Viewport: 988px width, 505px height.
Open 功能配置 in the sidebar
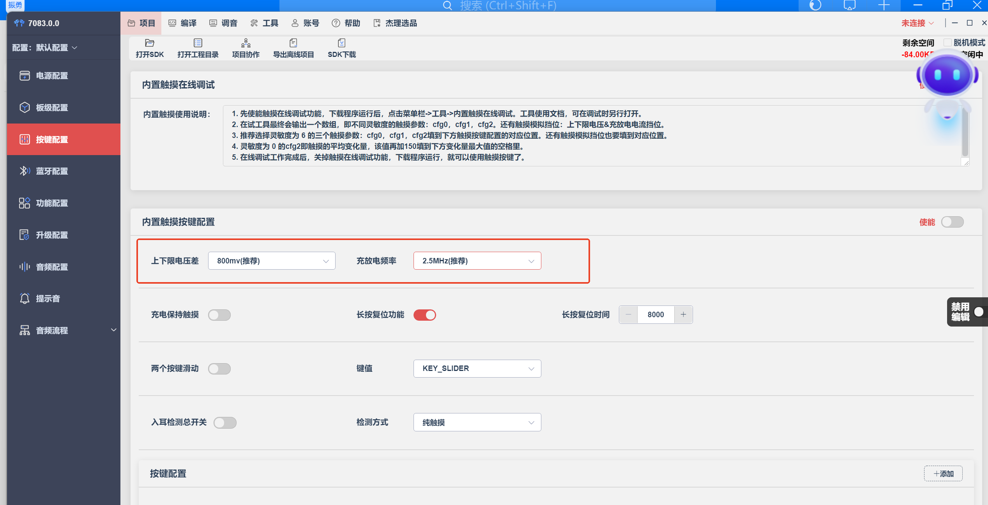click(x=64, y=203)
